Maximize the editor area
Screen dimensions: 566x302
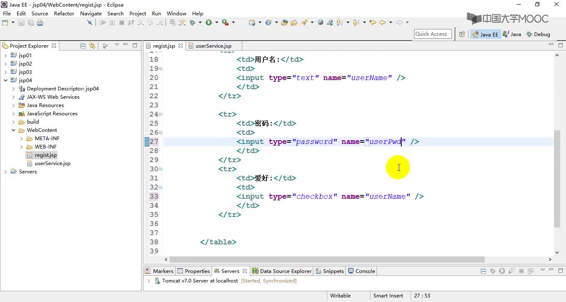pyautogui.click(x=561, y=45)
